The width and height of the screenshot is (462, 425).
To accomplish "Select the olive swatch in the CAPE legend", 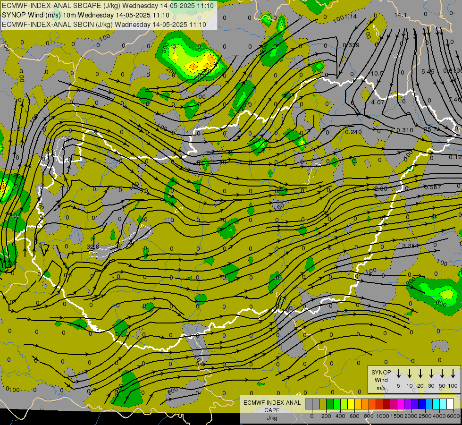I will click(x=323, y=404).
